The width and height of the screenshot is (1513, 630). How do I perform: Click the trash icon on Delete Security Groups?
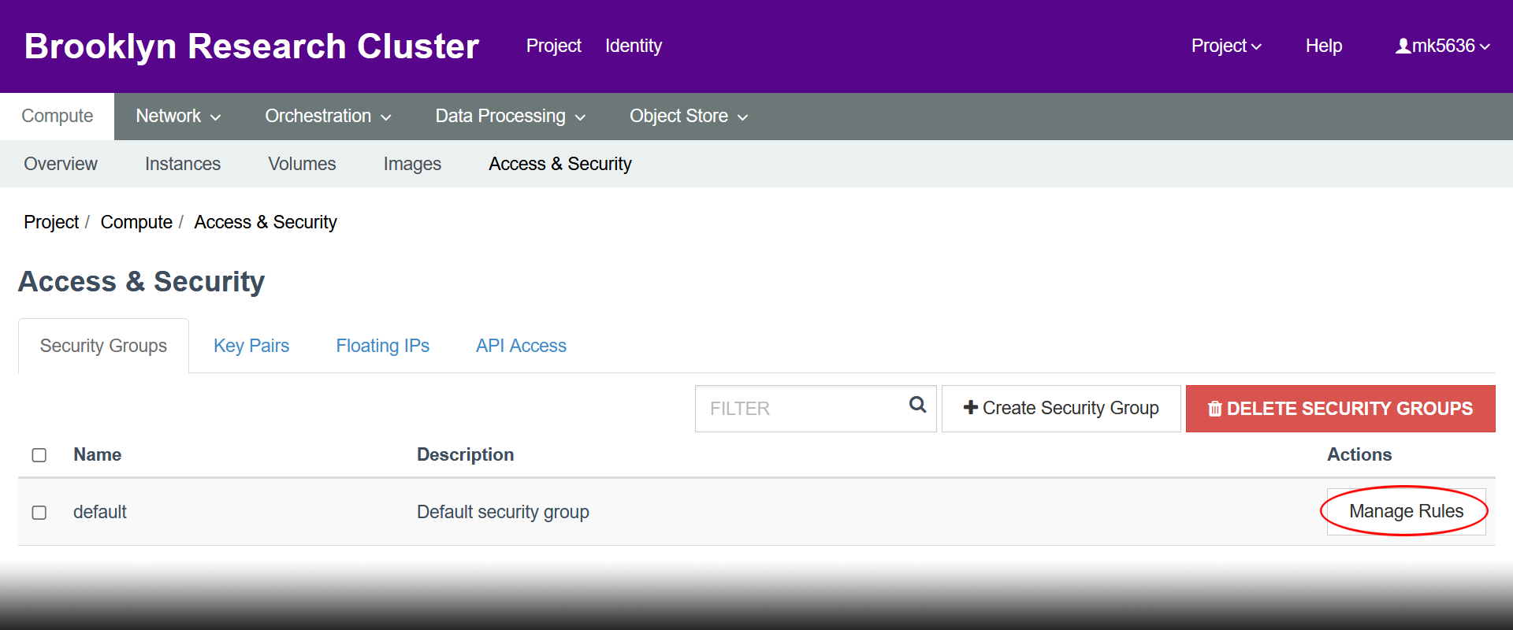click(1215, 409)
